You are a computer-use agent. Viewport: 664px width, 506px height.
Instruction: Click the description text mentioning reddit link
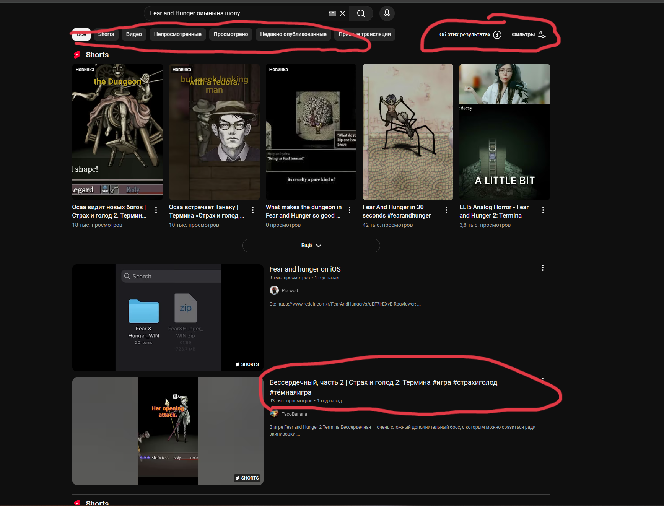click(345, 304)
